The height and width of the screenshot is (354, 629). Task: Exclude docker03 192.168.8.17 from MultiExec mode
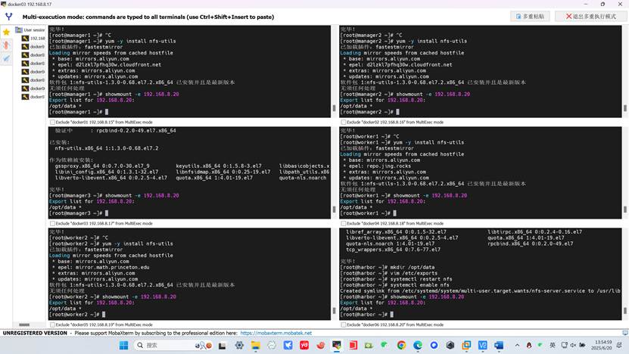coord(52,223)
